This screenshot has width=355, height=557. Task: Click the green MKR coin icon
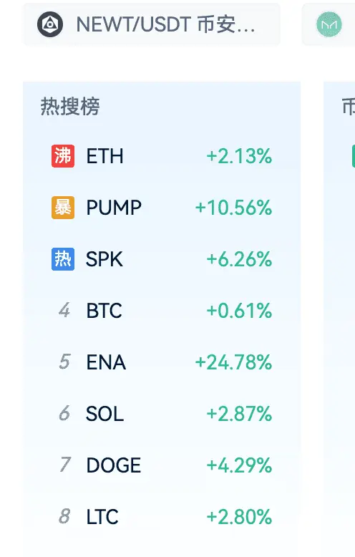(329, 24)
